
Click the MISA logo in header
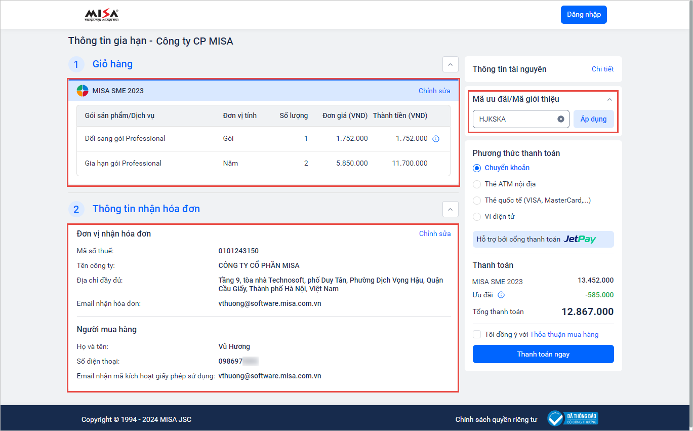(x=101, y=15)
